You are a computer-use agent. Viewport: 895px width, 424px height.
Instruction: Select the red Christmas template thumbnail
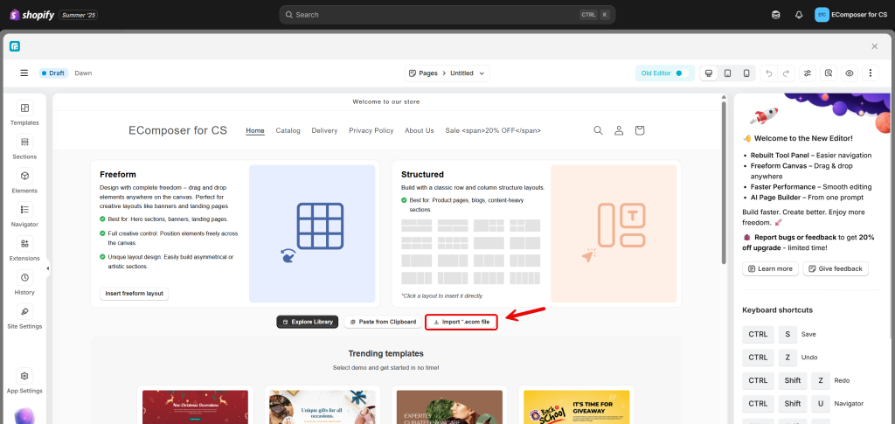tap(195, 407)
